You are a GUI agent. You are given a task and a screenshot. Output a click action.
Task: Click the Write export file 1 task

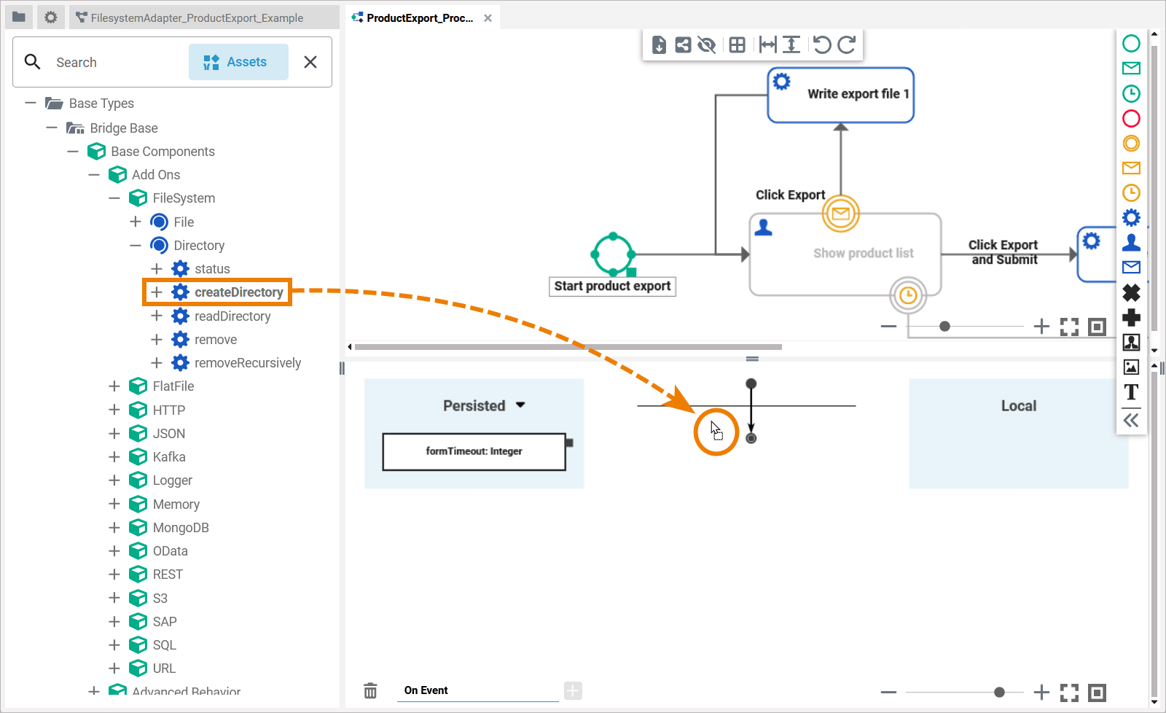click(840, 95)
